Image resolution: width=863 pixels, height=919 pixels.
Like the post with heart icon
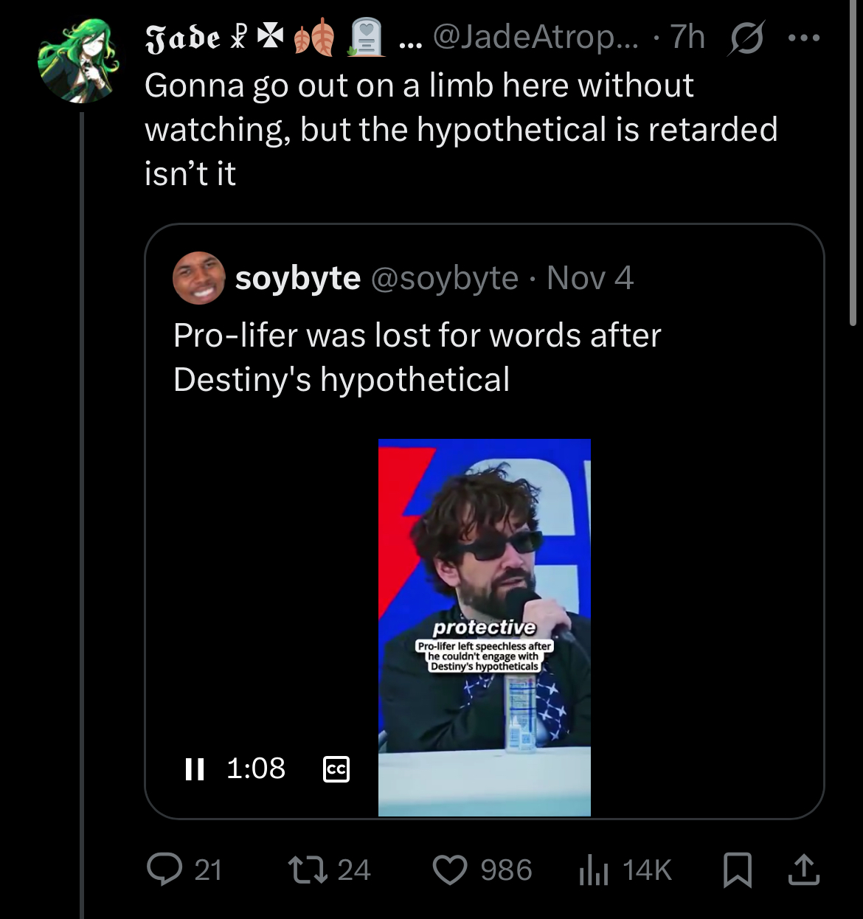pyautogui.click(x=450, y=870)
